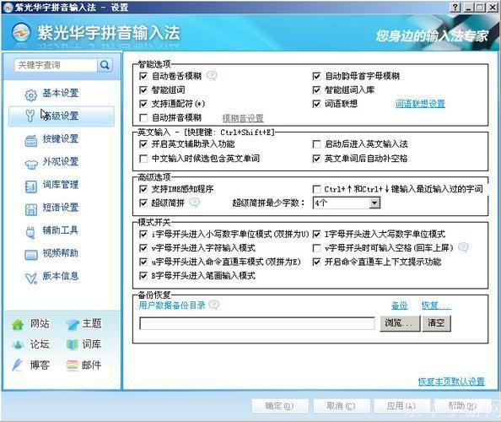This screenshot has height=422, width=501.
Task: Click the 浏览... button
Action: (x=400, y=323)
